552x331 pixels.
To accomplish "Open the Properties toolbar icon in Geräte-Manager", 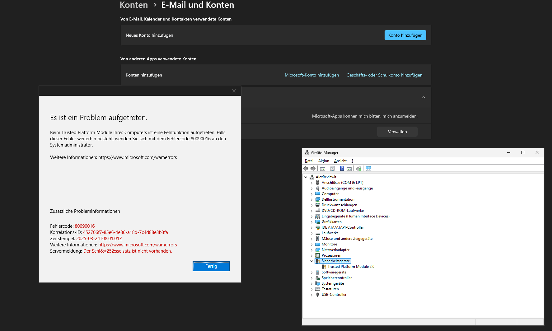I will coord(332,168).
